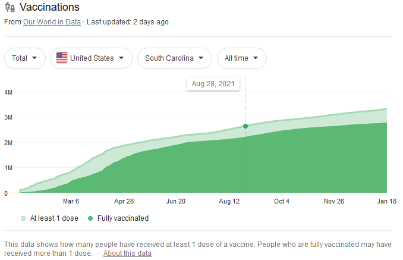Click the arrow icon on the Total selector

click(34, 58)
